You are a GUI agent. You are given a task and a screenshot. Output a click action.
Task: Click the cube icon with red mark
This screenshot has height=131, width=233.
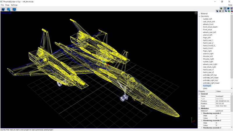click(232, 11)
